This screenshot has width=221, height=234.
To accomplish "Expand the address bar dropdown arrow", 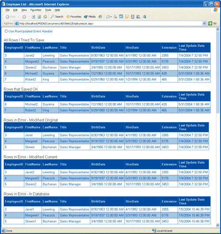I will click(x=204, y=23).
